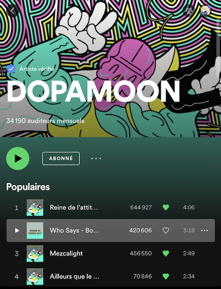
Task: Click the Populaires section heading
Action: pyautogui.click(x=28, y=187)
